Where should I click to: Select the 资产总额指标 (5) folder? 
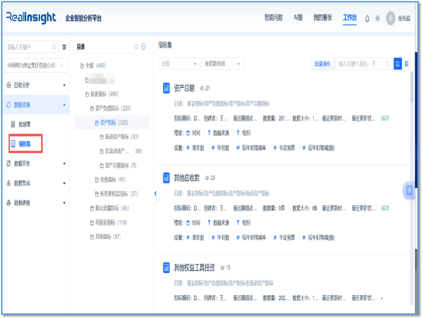pos(118,165)
